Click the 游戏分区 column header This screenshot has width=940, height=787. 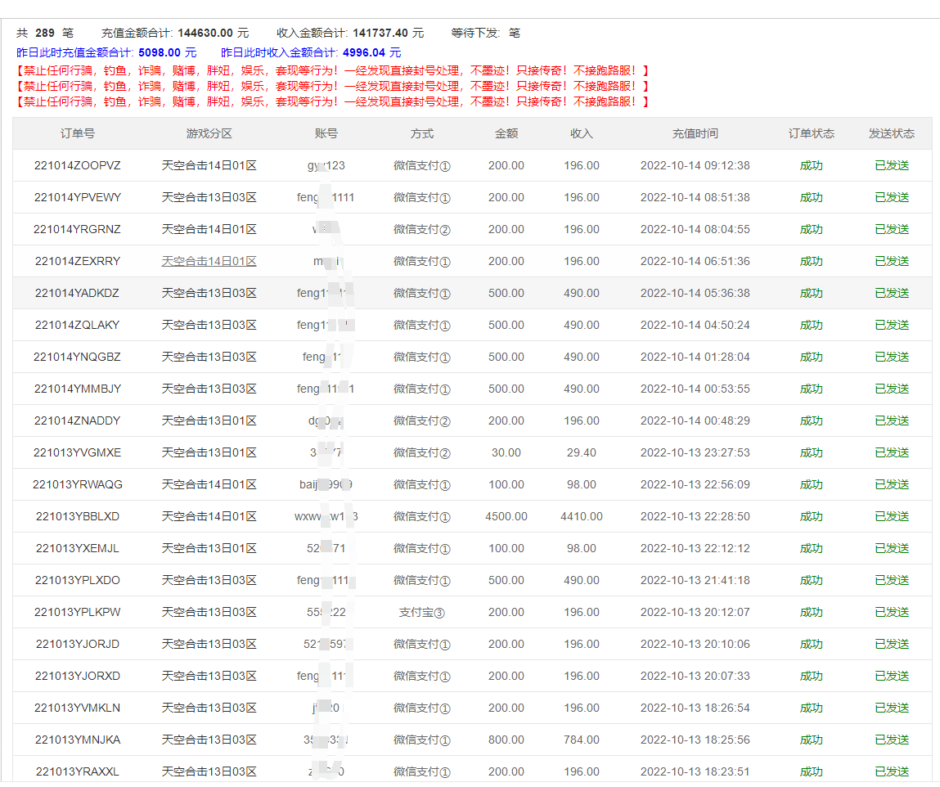pyautogui.click(x=209, y=133)
